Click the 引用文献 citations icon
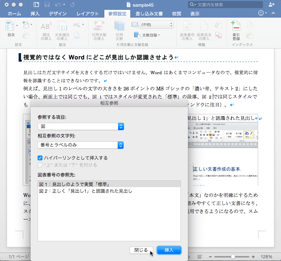 coord(119,26)
